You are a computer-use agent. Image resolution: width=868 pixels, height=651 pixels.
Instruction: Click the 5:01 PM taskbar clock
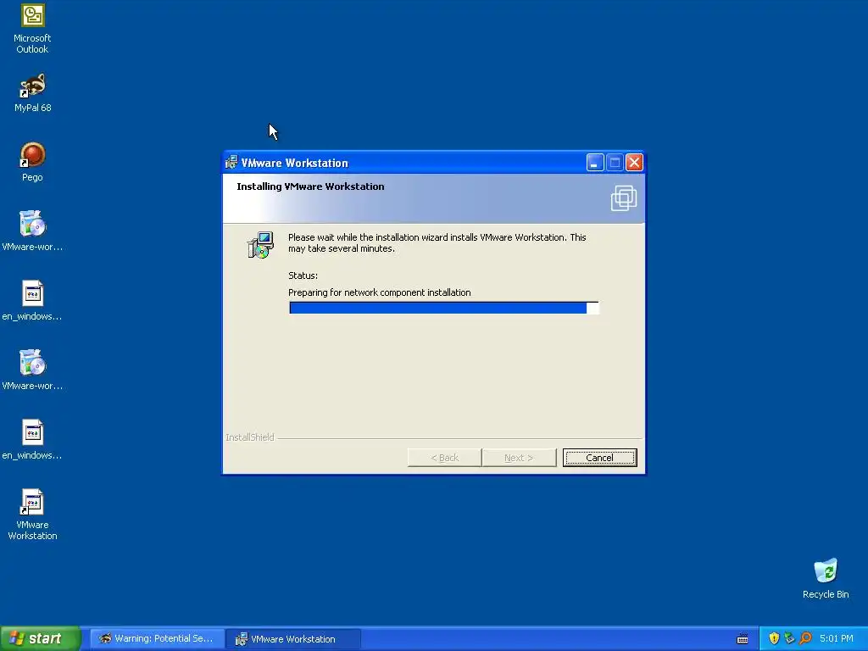pyautogui.click(x=837, y=638)
